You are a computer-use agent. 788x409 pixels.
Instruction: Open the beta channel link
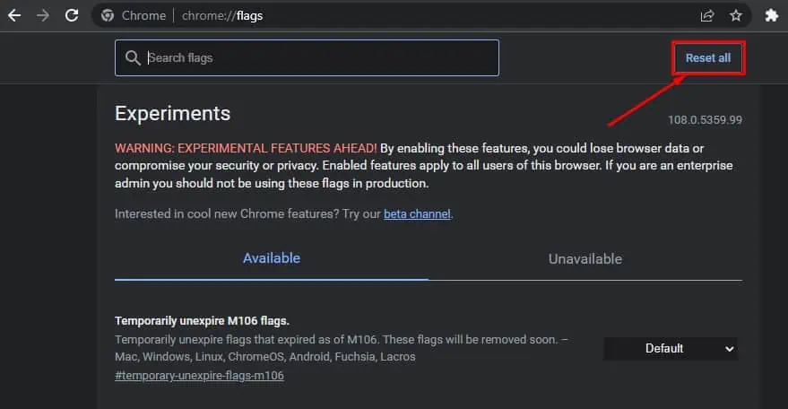tap(417, 213)
